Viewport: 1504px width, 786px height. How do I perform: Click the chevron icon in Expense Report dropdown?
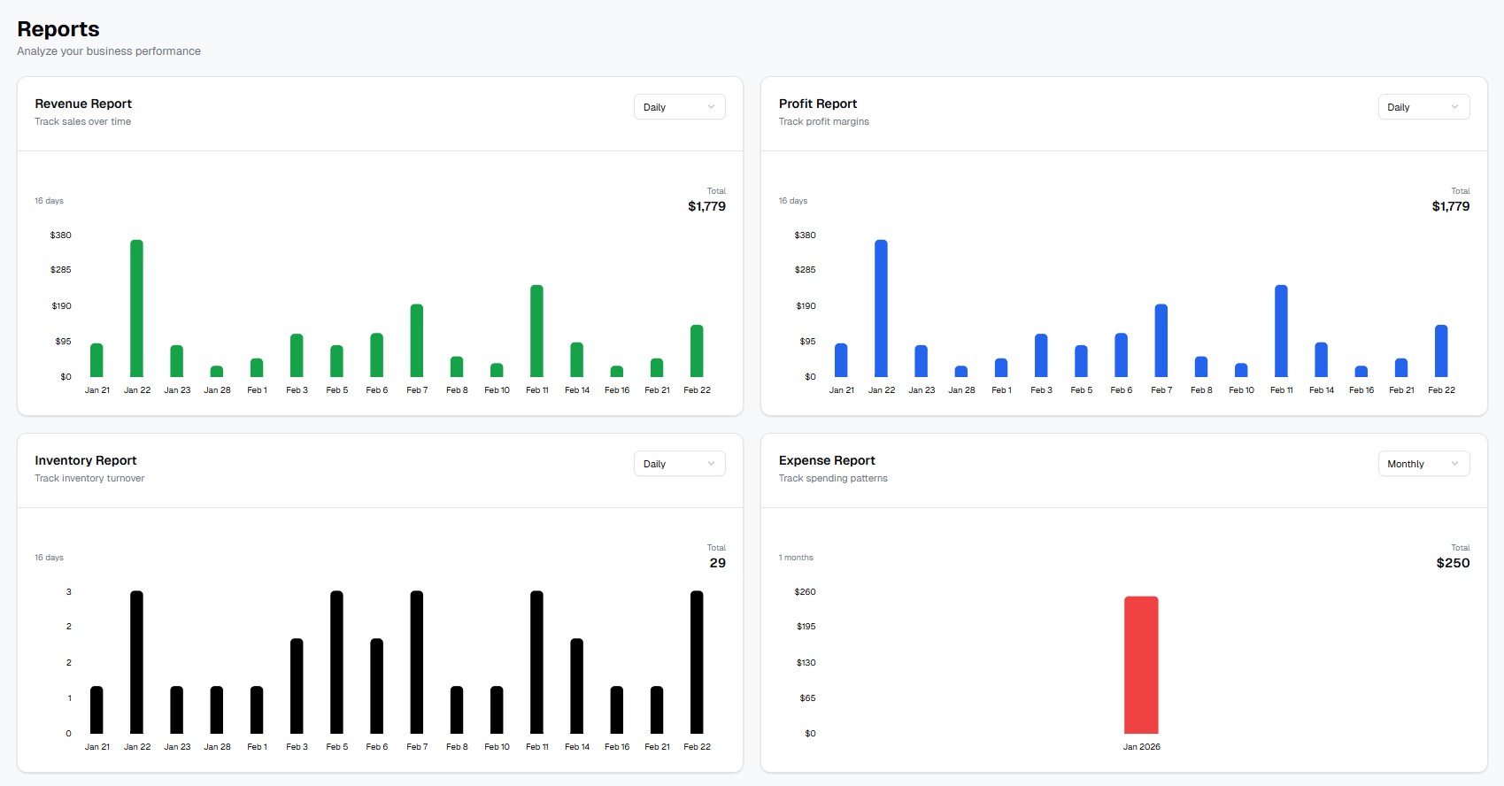[1454, 464]
